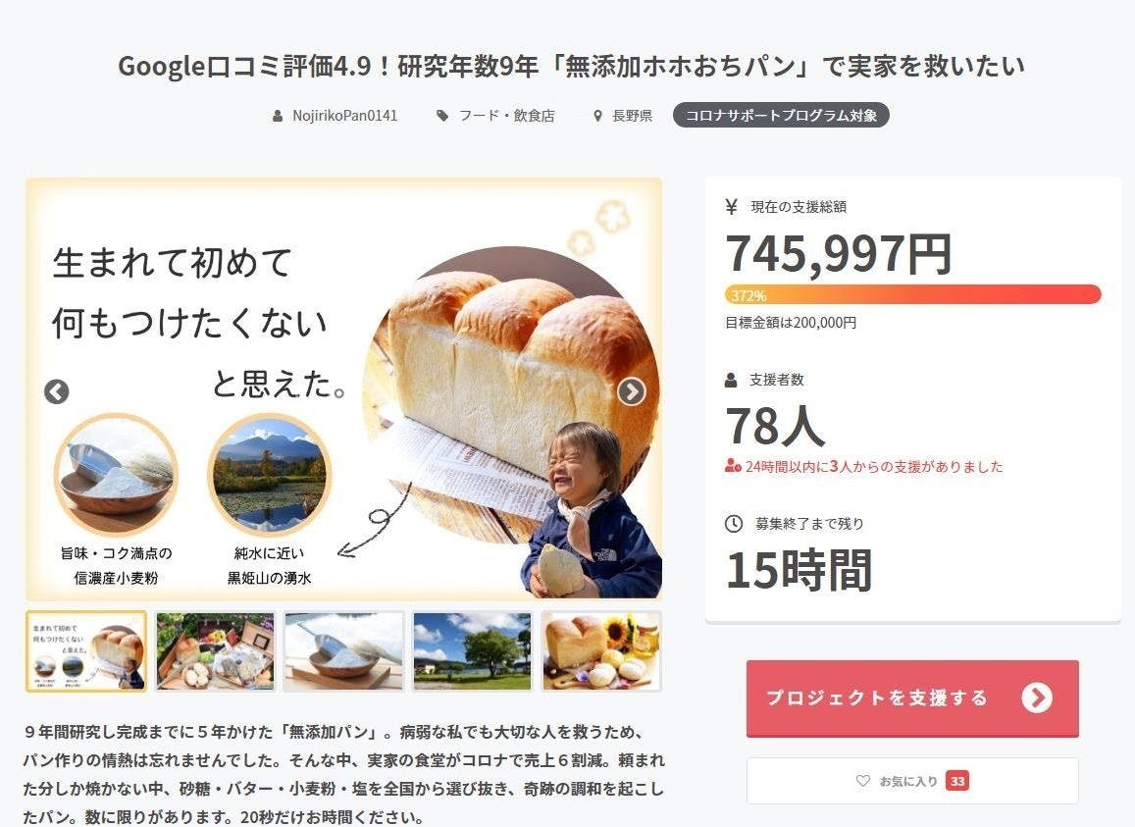Screen dimensions: 1135x827
Task: Open the フード・飲食店 category link
Action: [x=507, y=116]
